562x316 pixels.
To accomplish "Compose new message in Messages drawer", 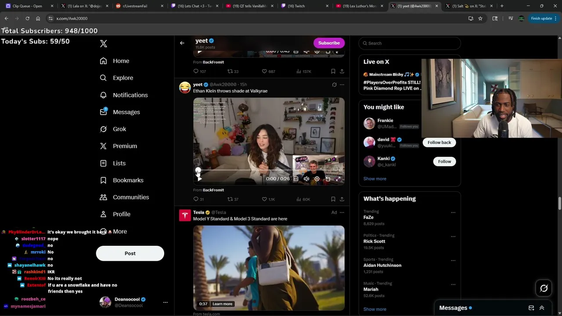I will (531, 308).
